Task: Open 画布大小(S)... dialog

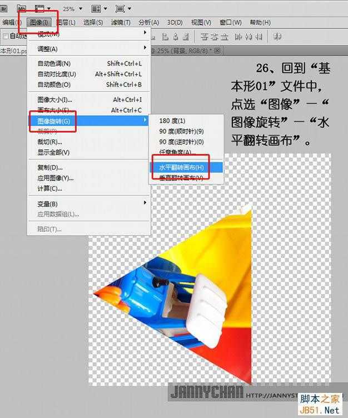Action: point(89,110)
